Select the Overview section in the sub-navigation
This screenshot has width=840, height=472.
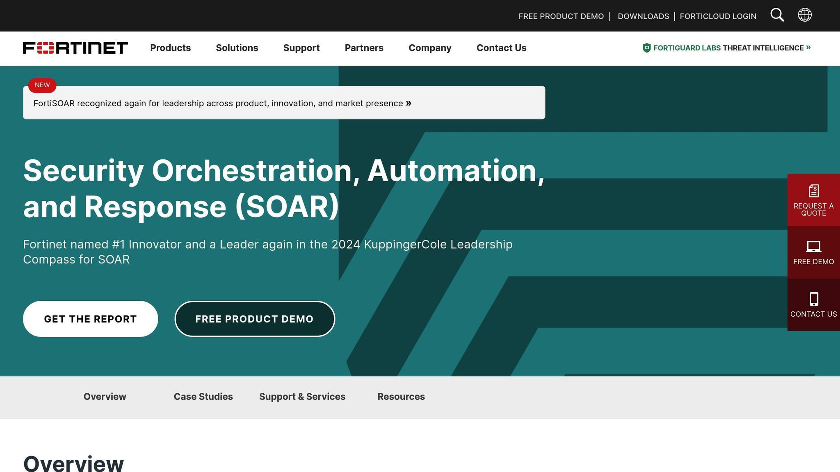105,396
